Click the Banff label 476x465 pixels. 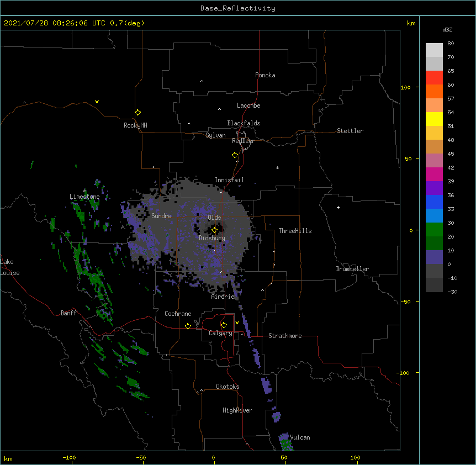pyautogui.click(x=68, y=313)
